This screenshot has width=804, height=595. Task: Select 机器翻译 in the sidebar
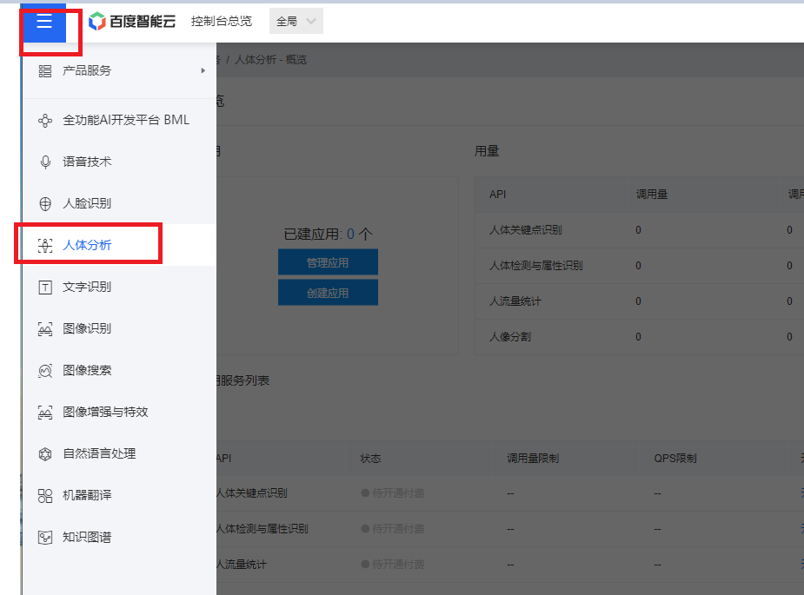[x=119, y=496]
